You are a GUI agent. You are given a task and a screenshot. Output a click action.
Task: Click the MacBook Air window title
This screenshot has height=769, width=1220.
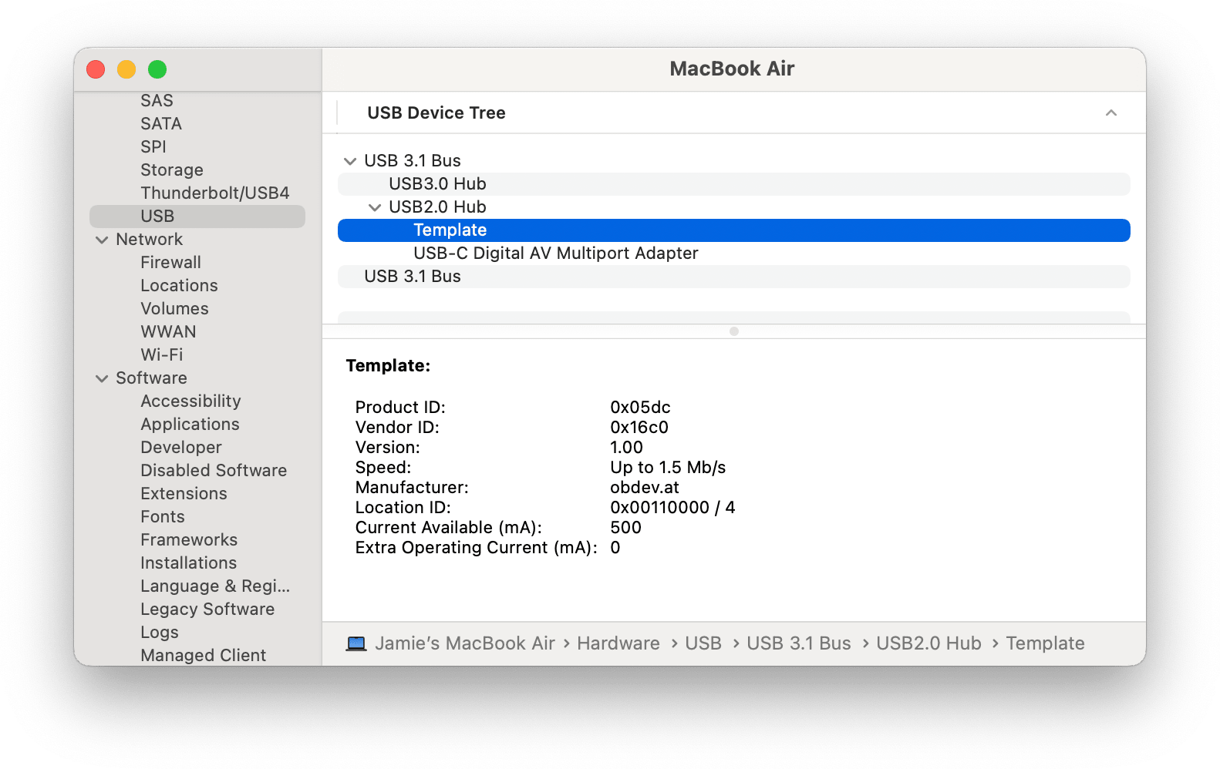coord(732,69)
